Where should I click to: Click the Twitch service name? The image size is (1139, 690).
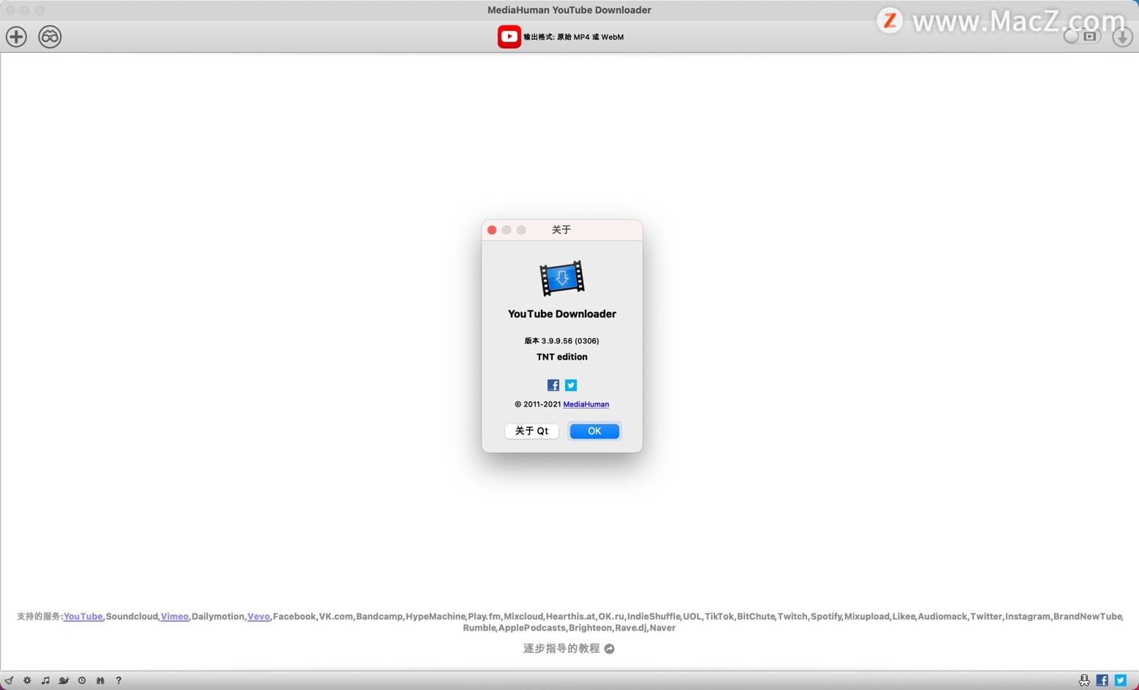(x=793, y=617)
